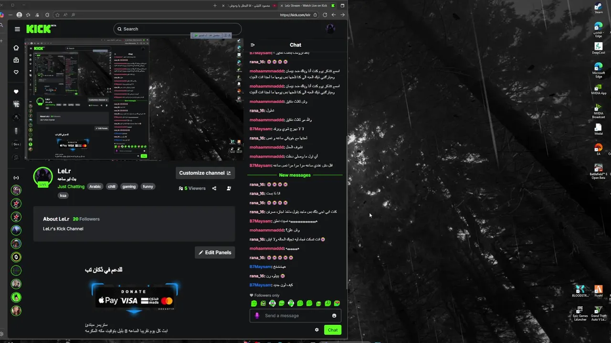Click first followed channel avatar in sidebar

point(16,190)
